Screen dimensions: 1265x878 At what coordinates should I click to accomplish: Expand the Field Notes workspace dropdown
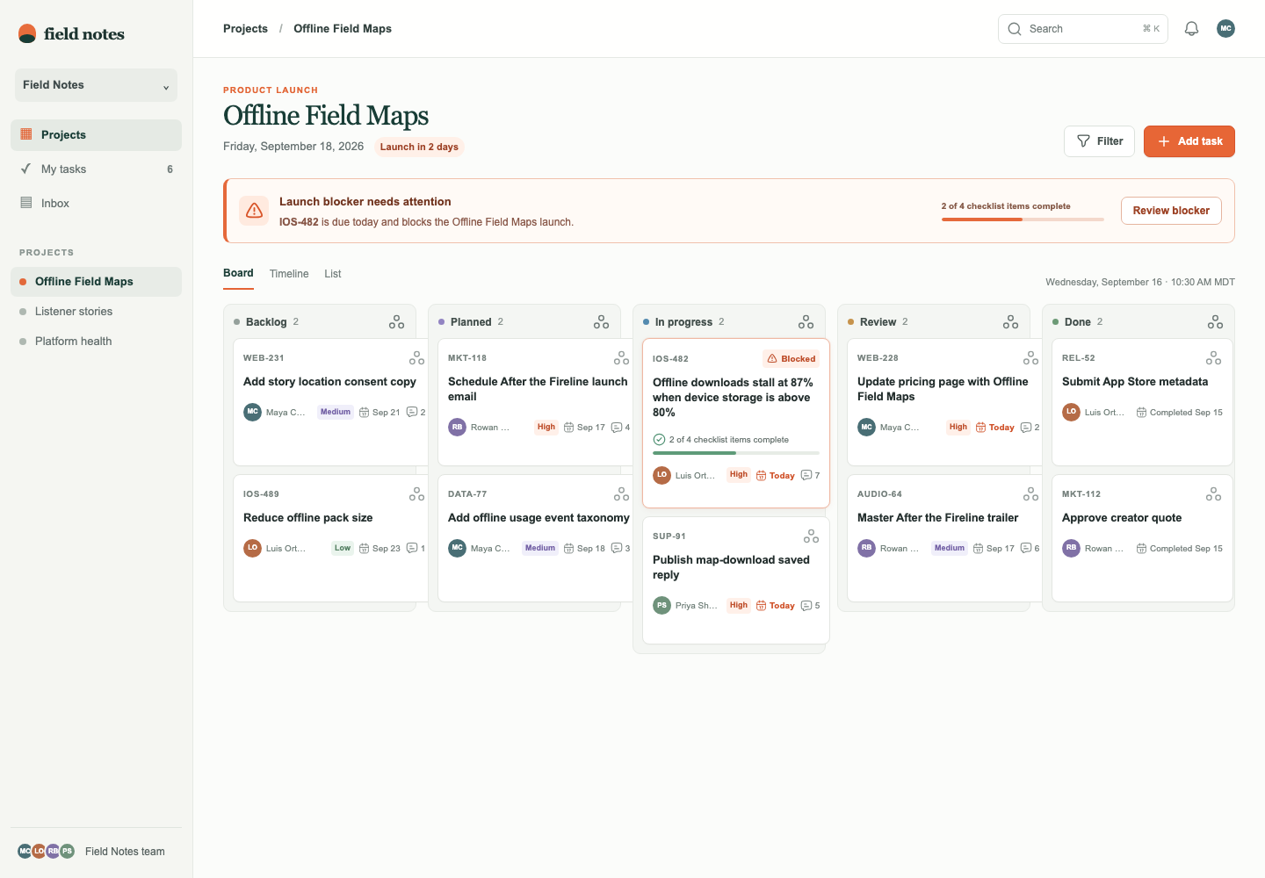[x=96, y=85]
